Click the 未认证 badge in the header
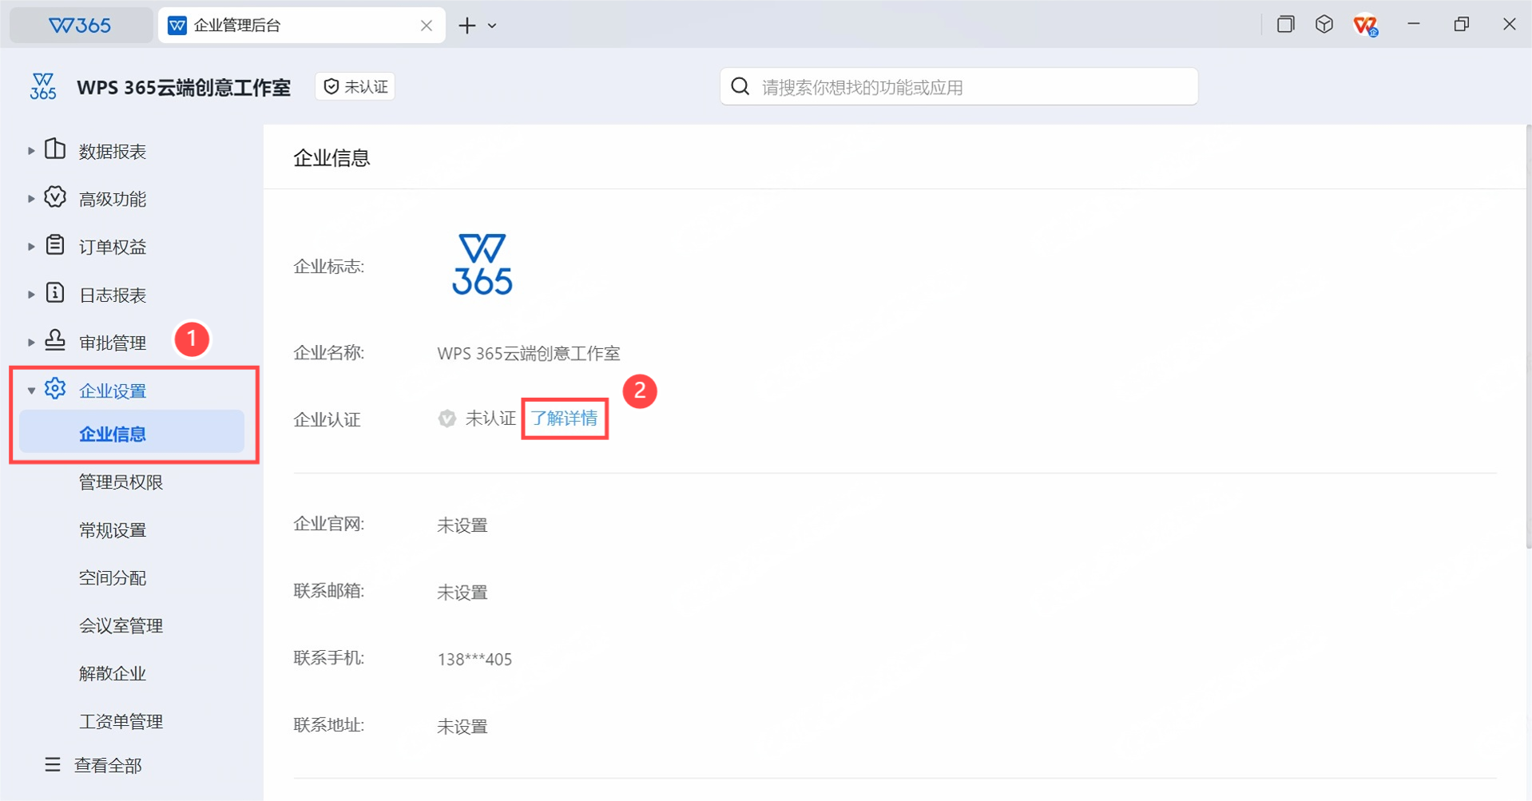 [x=355, y=86]
